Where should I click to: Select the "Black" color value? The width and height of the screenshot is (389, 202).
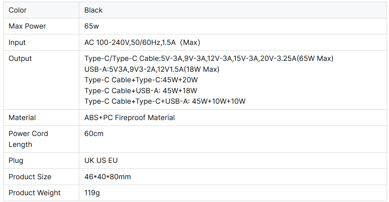point(93,10)
